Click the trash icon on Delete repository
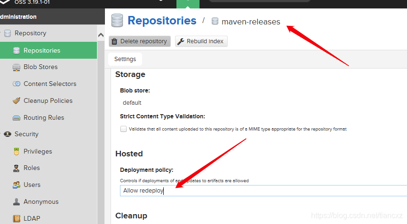407x224 pixels. (x=114, y=41)
